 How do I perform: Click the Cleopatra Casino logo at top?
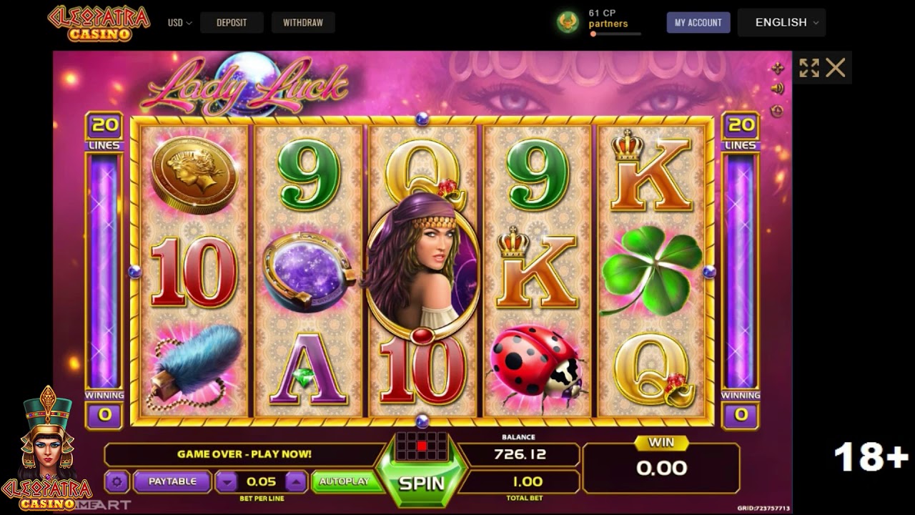99,23
